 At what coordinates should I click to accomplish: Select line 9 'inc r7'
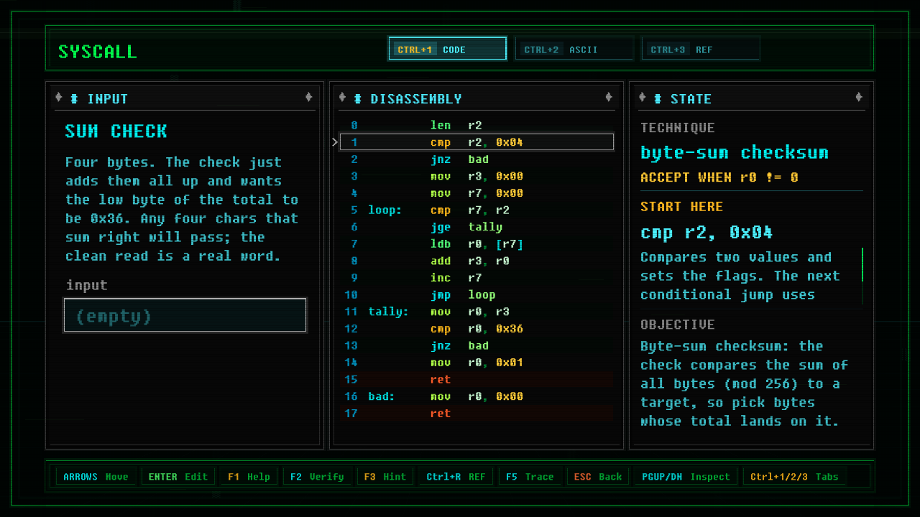477,278
